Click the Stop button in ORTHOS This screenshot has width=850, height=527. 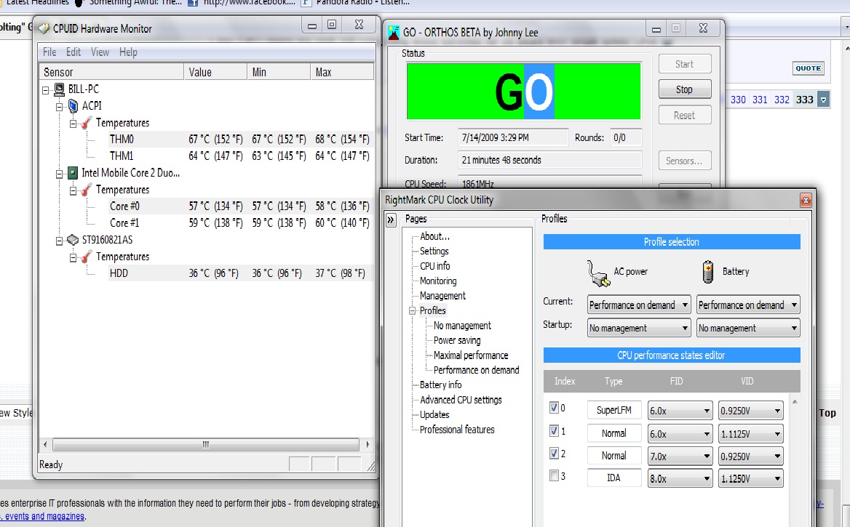point(685,89)
